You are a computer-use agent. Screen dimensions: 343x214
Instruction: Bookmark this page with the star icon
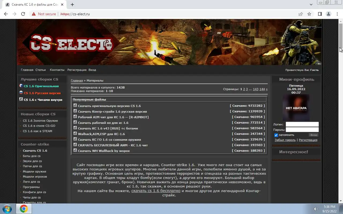tap(309, 14)
